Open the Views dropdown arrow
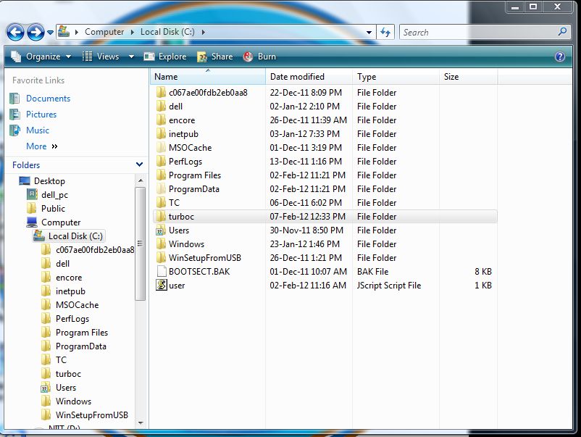This screenshot has width=581, height=437. point(130,56)
